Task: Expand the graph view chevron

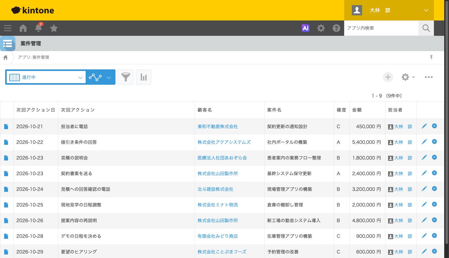Action: pos(109,77)
